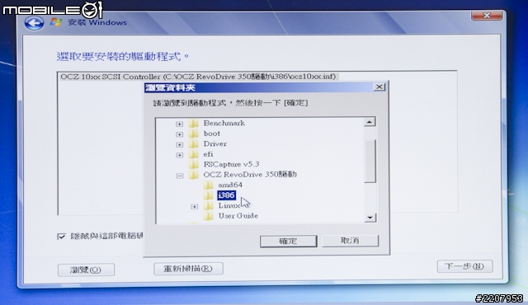Select the highlighted i386 folder name
528x305 pixels.
(x=226, y=195)
